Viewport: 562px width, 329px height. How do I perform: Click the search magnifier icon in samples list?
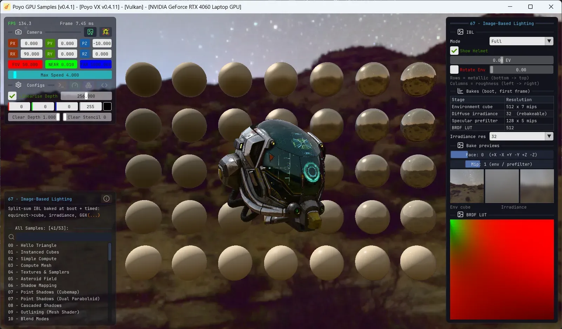pyautogui.click(x=11, y=237)
